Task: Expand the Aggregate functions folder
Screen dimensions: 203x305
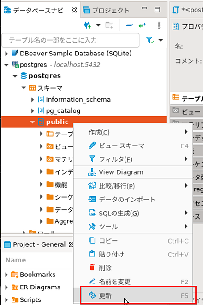Action: pos(41,221)
